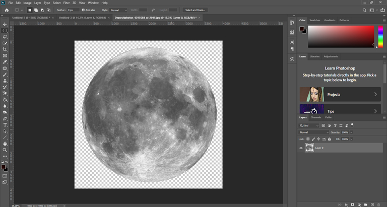Select the Hand tool
Viewport: 387px width, 207px height.
(5, 144)
